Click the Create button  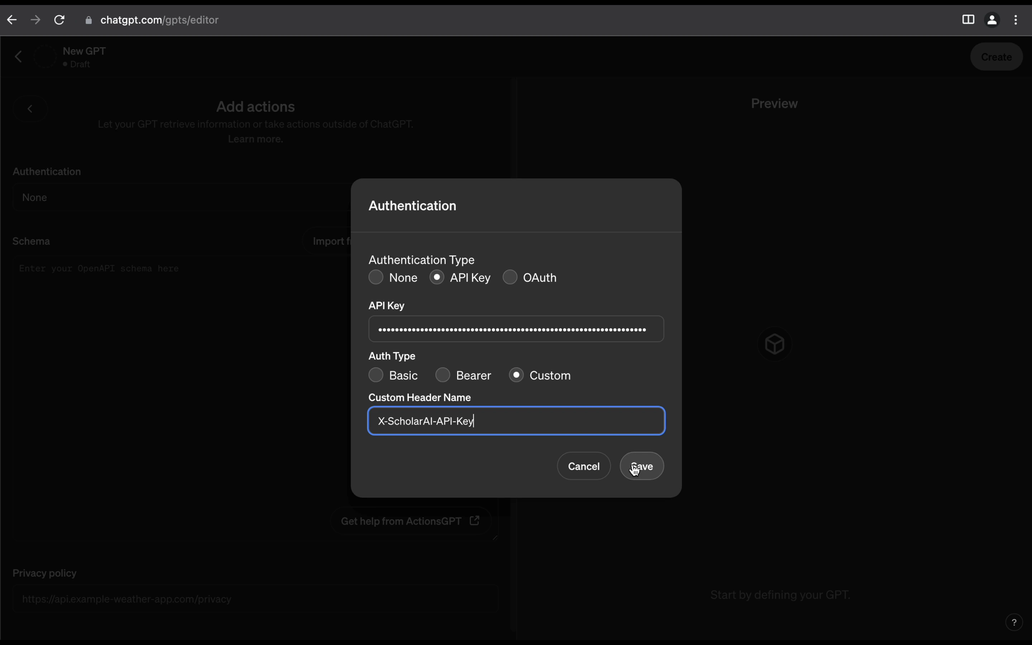pos(996,57)
